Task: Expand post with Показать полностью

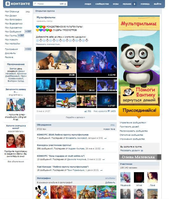Action: [x=48, y=44]
